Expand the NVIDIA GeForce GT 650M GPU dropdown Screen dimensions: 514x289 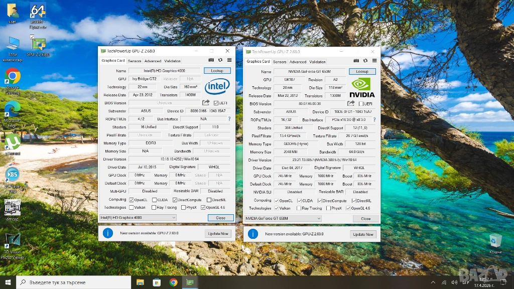tap(283, 218)
